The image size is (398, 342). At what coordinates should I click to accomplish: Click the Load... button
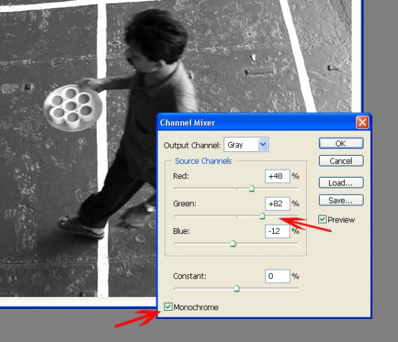pyautogui.click(x=340, y=183)
